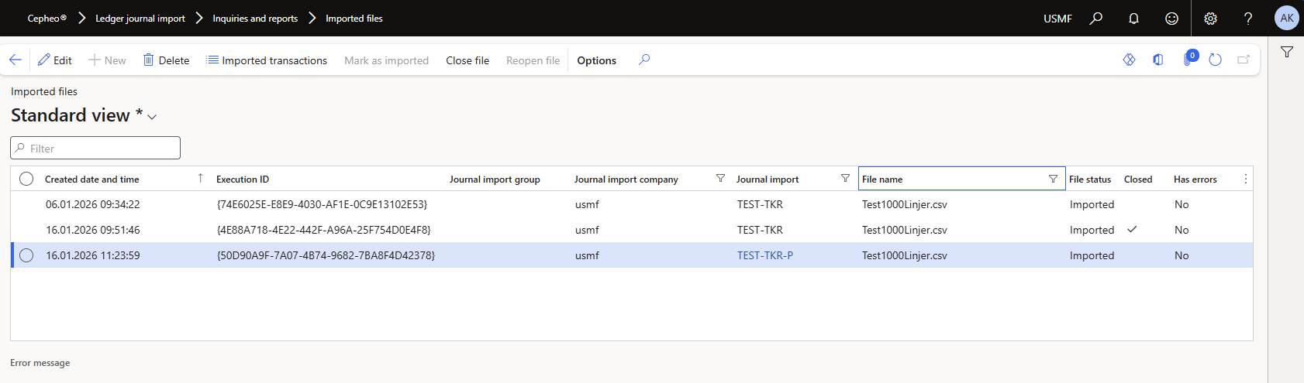Click the notifications bell icon
The image size is (1304, 383).
coord(1133,19)
